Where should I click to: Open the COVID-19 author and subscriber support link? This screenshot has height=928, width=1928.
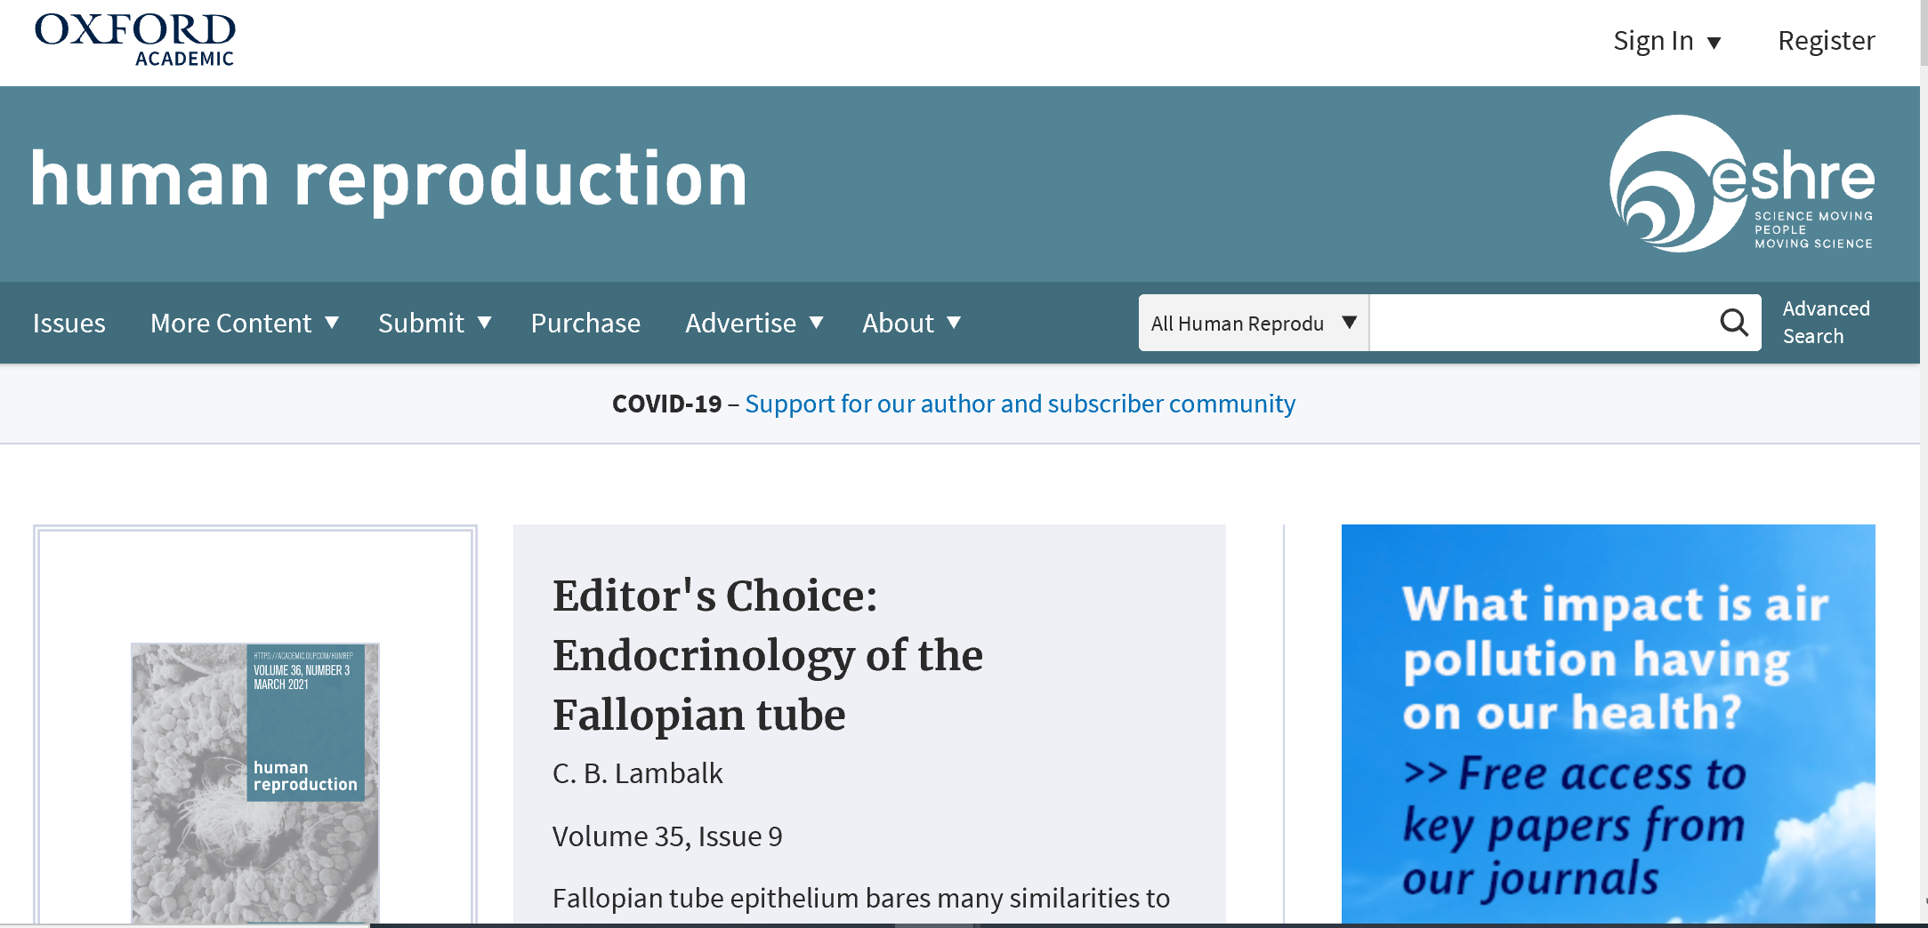[1020, 404]
